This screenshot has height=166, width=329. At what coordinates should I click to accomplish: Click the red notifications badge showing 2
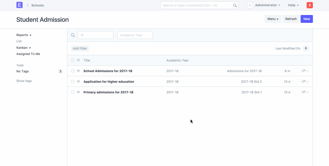coord(309,5)
